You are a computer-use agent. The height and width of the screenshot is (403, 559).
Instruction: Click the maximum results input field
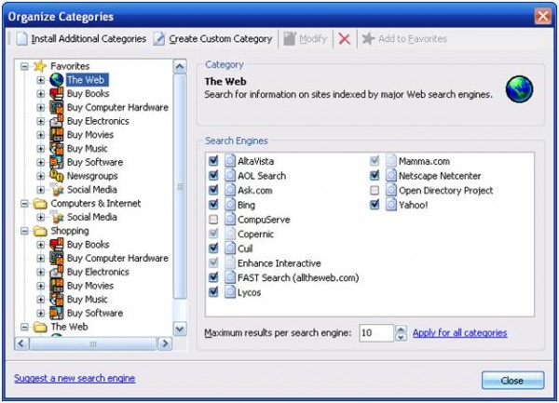pos(376,333)
